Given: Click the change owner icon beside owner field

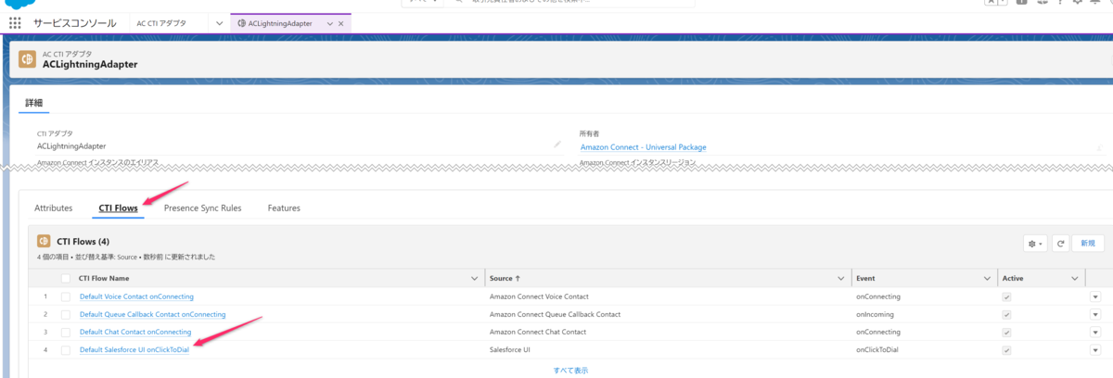Looking at the screenshot, I should (x=1099, y=146).
